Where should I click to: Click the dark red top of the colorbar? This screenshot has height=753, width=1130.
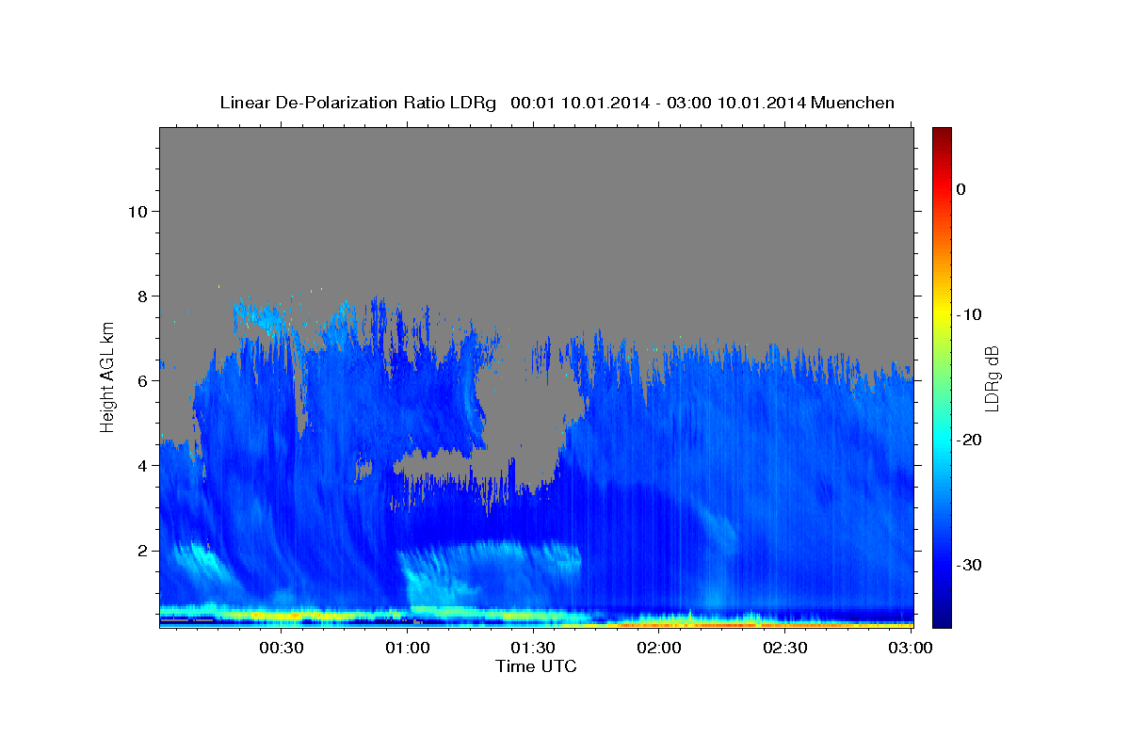click(942, 135)
